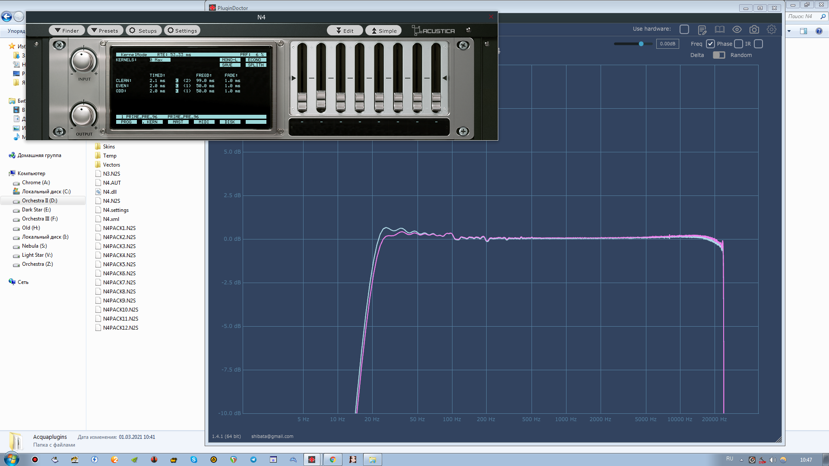Click the Acustica logo
The height and width of the screenshot is (466, 829).
(x=433, y=31)
